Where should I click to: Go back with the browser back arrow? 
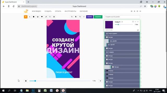[4, 6]
